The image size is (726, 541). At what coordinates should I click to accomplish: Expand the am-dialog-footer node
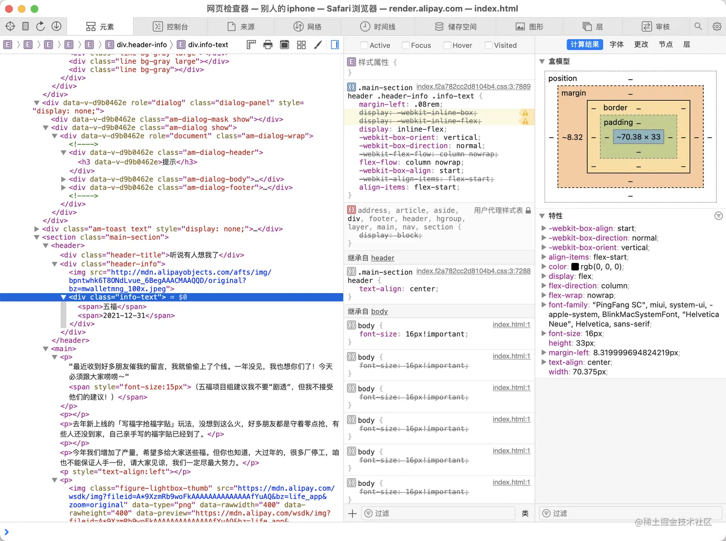point(63,188)
